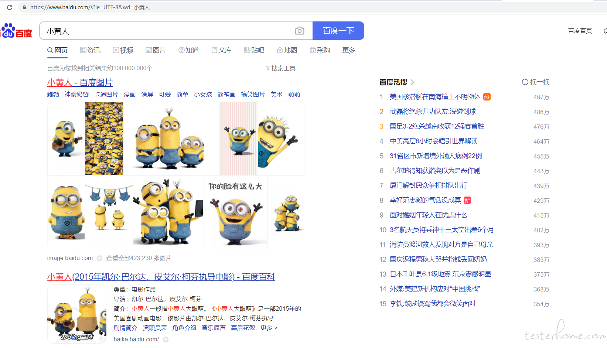Open the 图片 tab

point(156,50)
